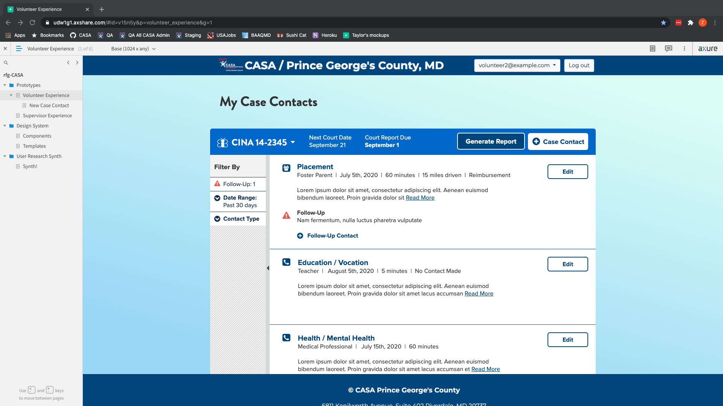Click the bookmark star in address bar
This screenshot has width=723, height=406.
coord(663,23)
